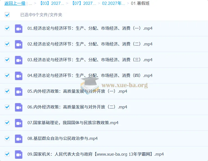Open 08.基层群众自治与公民政治参与.mp4
This screenshot has height=161, width=208.
pyautogui.click(x=62, y=139)
